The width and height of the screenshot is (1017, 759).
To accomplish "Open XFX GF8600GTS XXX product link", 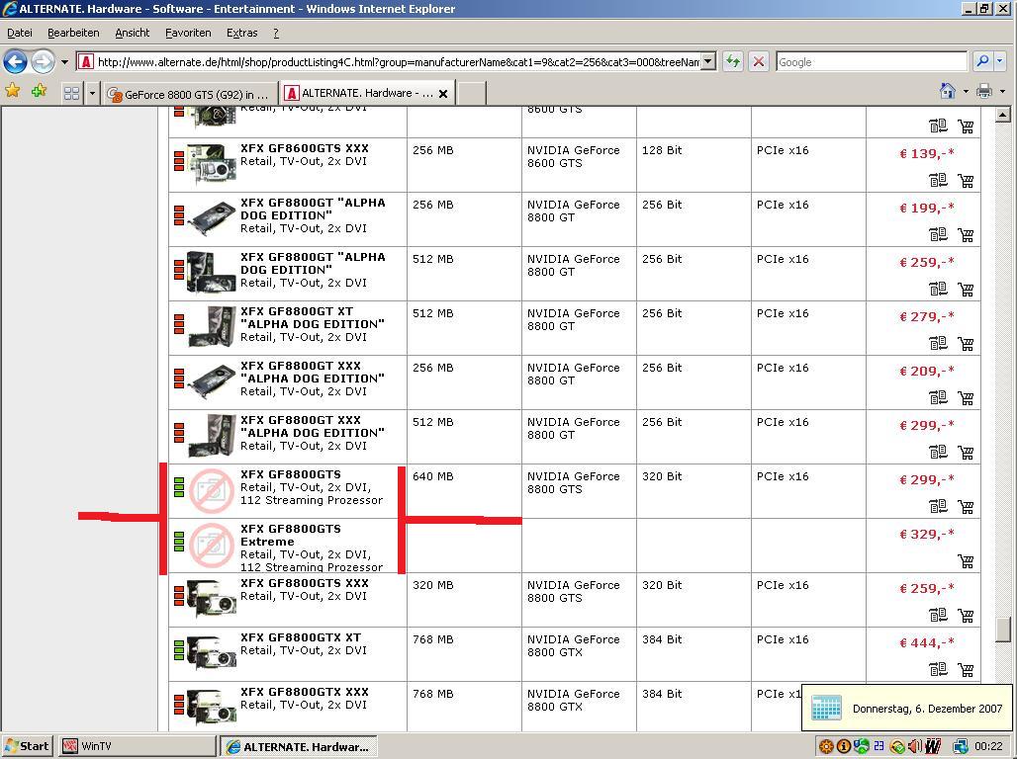I will tap(304, 148).
